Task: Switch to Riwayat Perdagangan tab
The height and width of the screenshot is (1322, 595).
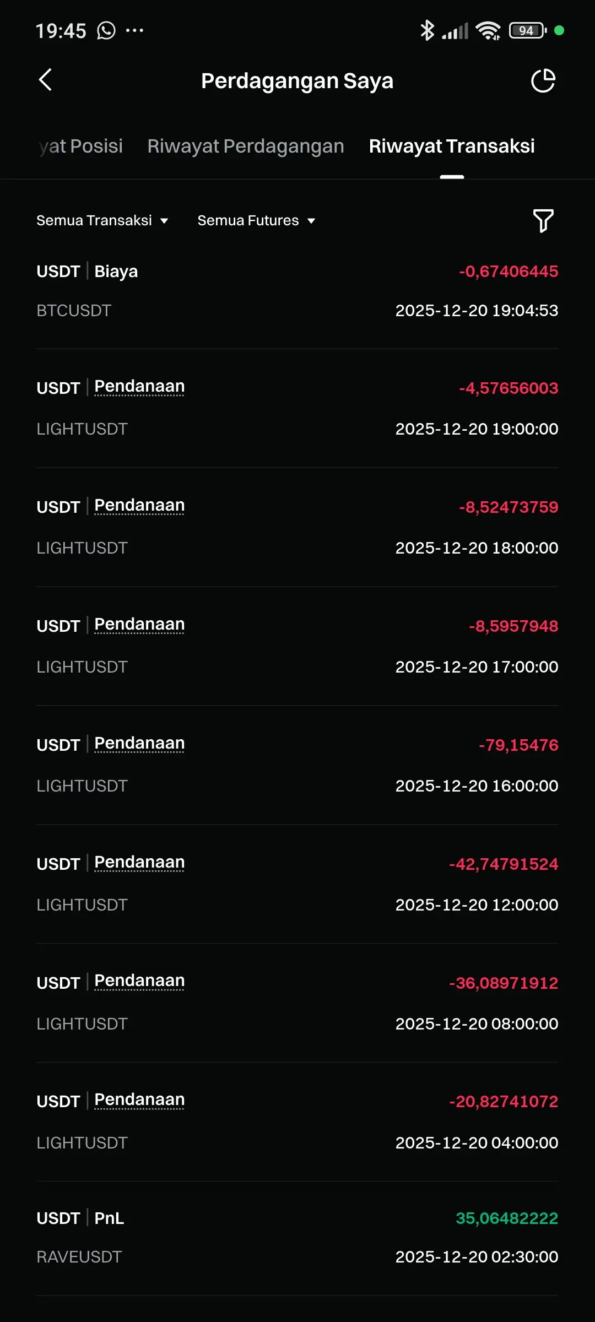Action: (246, 146)
